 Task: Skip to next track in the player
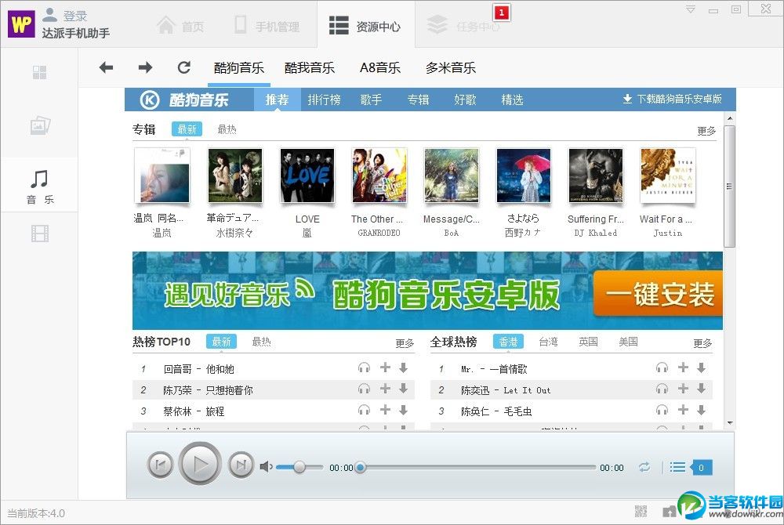click(241, 465)
